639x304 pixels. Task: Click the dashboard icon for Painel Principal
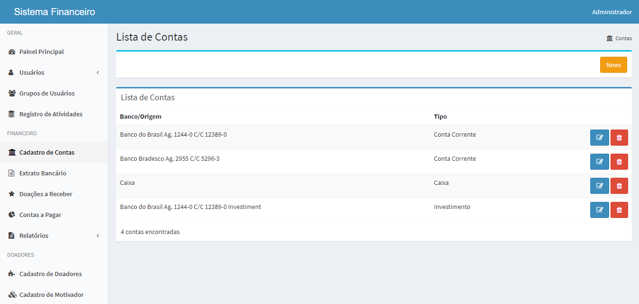[x=12, y=52]
